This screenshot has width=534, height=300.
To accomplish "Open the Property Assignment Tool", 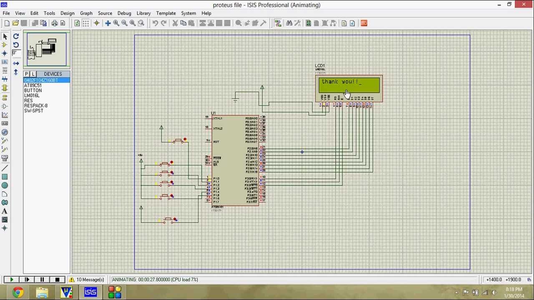I will [297, 23].
